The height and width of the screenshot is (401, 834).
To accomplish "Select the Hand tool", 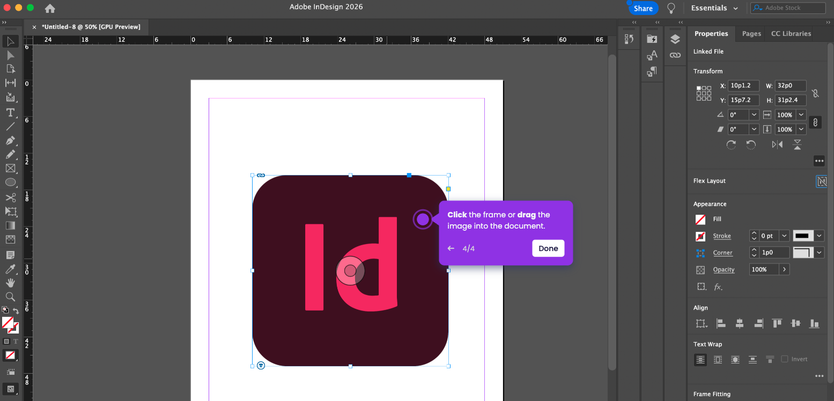I will pyautogui.click(x=10, y=283).
